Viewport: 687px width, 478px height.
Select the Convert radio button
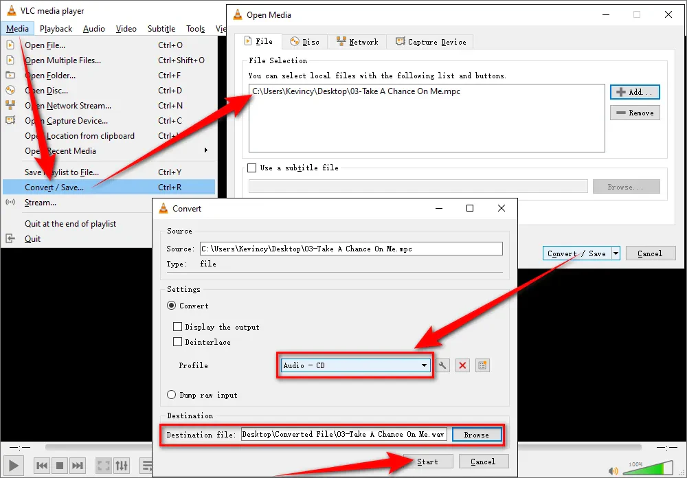pyautogui.click(x=171, y=306)
